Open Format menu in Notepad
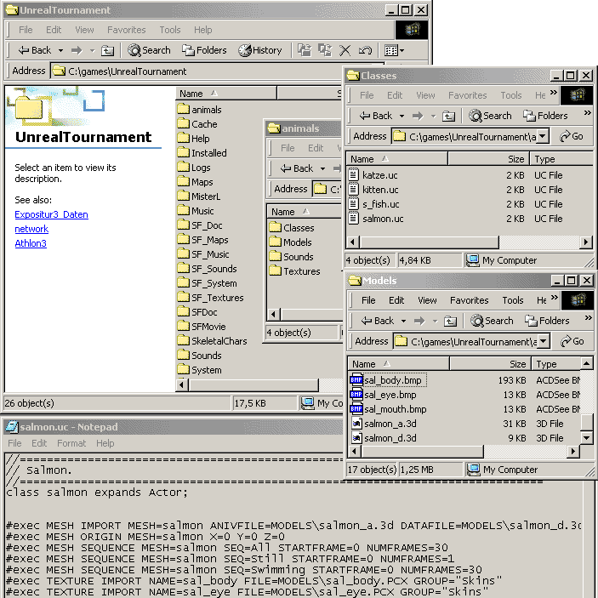 (71, 443)
